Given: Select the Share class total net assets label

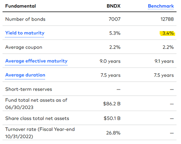Looking at the screenshot, I should (37, 118).
